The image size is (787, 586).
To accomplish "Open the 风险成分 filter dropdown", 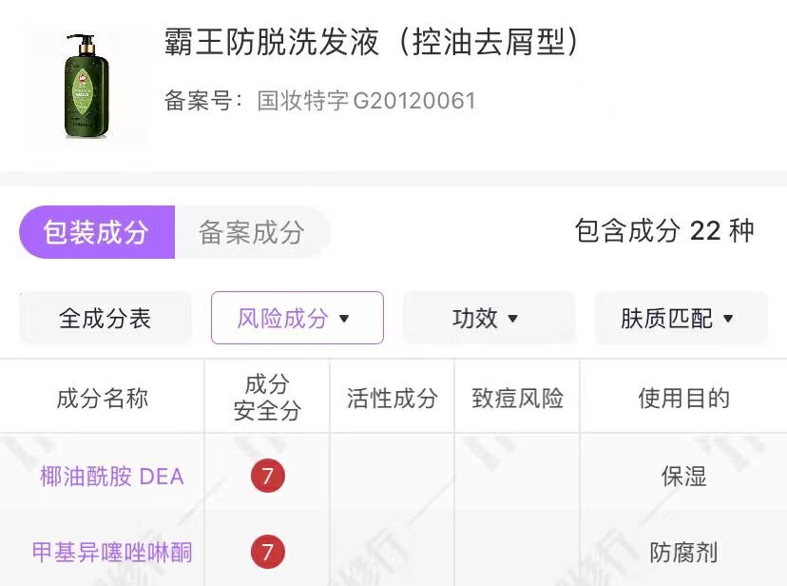I will coord(297,318).
